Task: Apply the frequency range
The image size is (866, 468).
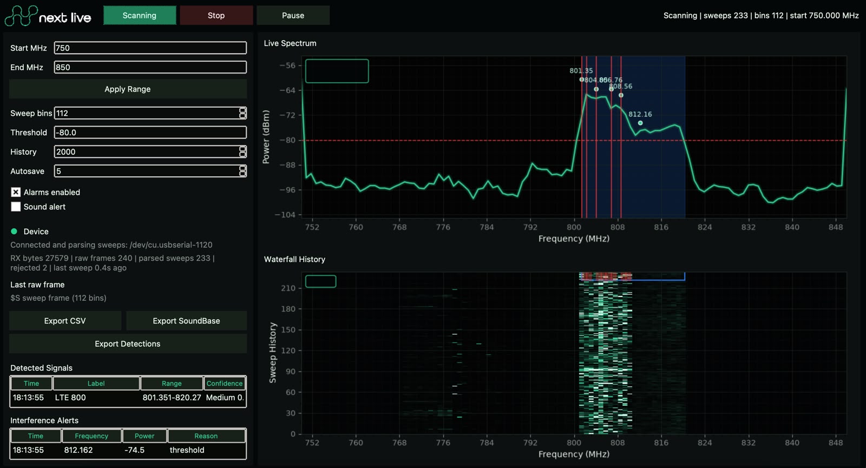Action: (x=128, y=89)
